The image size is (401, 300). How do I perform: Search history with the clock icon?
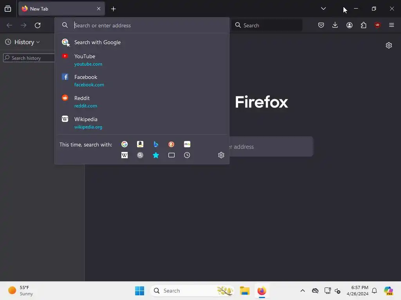(187, 155)
